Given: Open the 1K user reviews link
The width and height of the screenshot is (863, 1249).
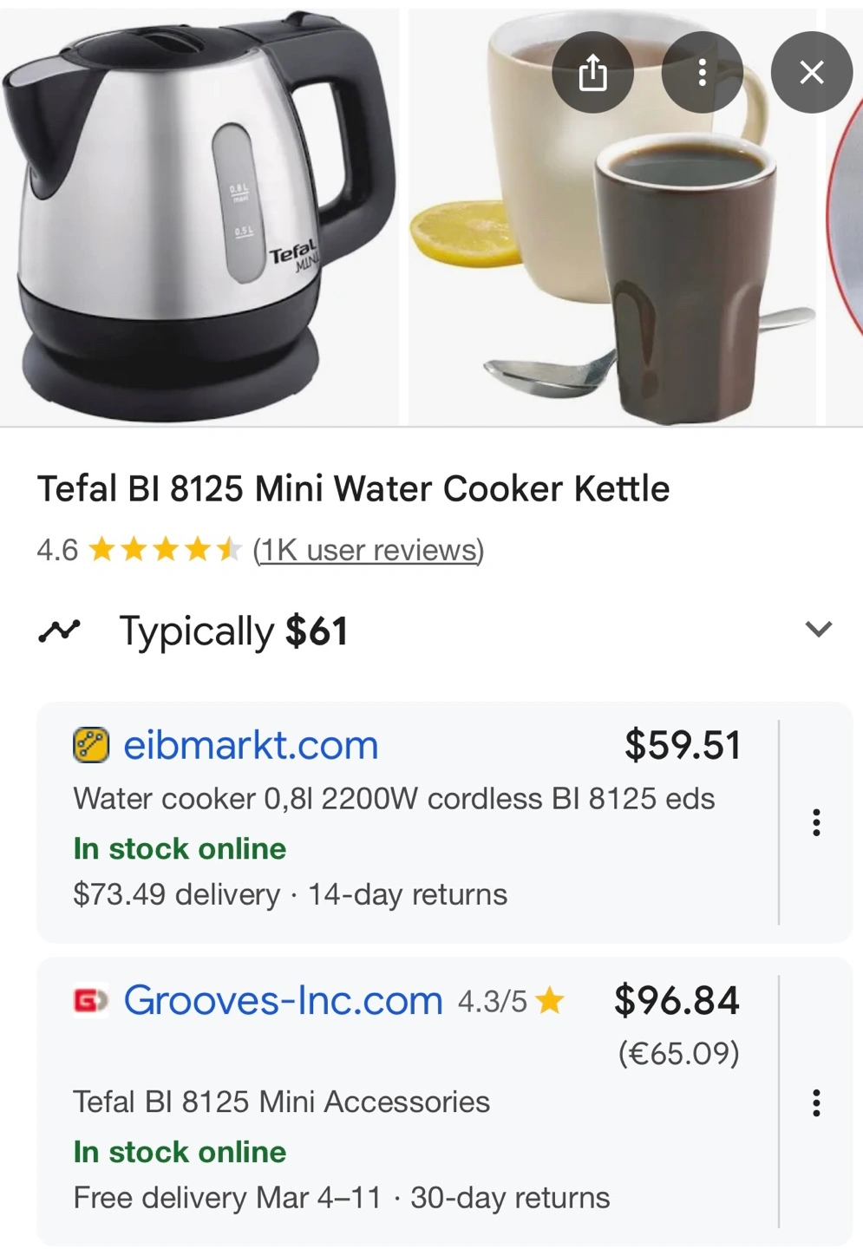Looking at the screenshot, I should click(368, 550).
